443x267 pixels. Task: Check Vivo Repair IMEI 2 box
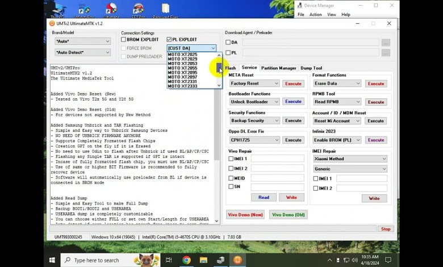tap(231, 168)
